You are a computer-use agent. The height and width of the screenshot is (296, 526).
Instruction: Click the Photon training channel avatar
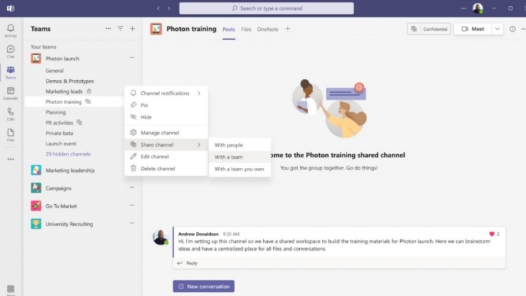pyautogui.click(x=156, y=29)
